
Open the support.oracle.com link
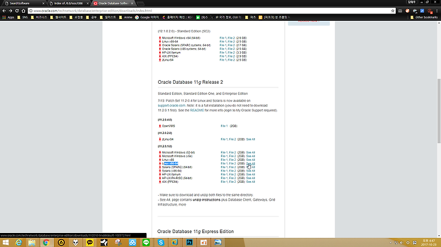(171, 106)
